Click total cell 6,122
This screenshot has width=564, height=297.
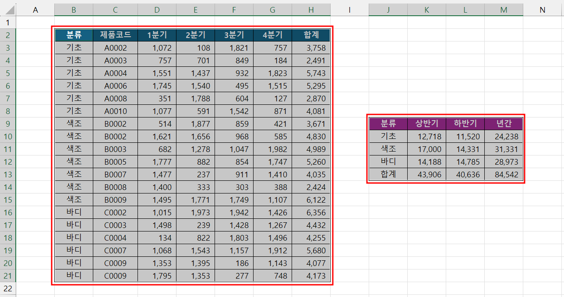point(311,200)
